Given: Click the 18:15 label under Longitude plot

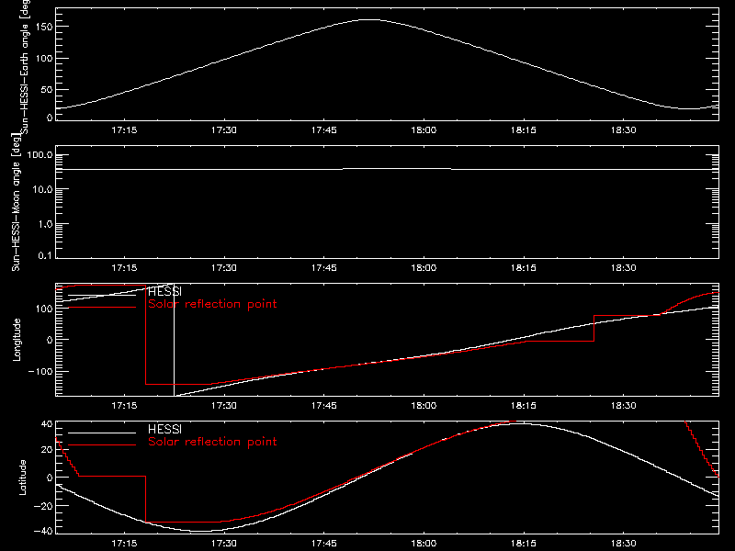Looking at the screenshot, I should (523, 406).
